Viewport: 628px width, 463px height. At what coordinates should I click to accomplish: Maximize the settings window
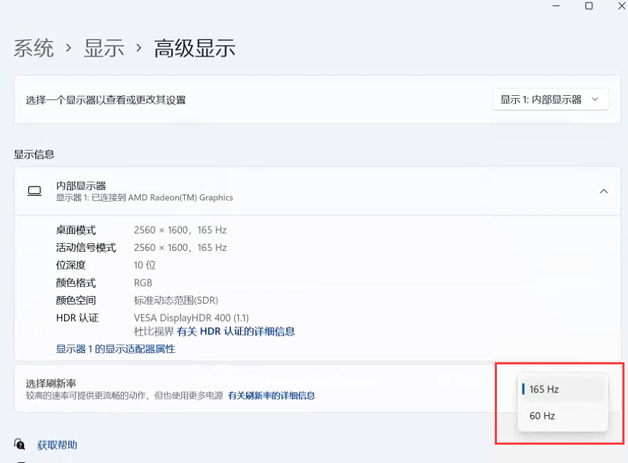(x=589, y=6)
